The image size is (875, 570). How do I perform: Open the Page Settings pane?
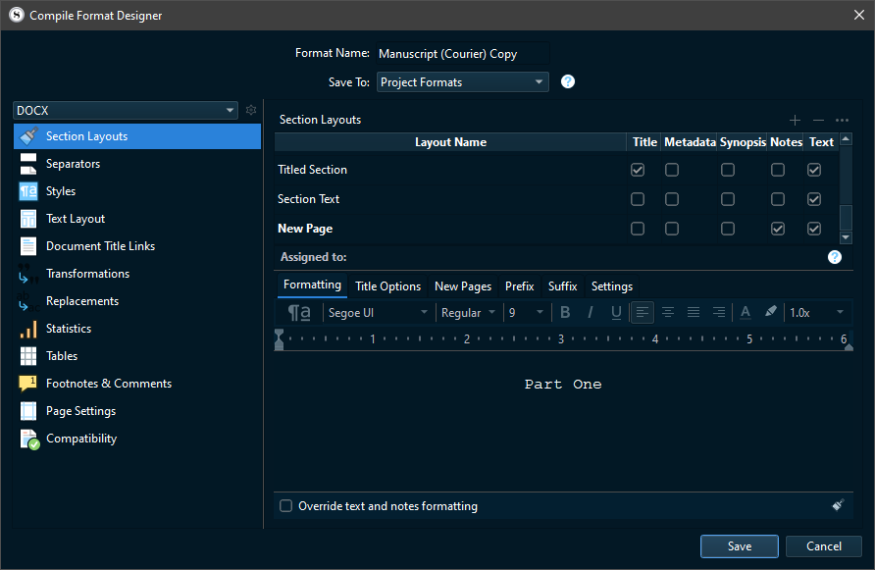137,411
